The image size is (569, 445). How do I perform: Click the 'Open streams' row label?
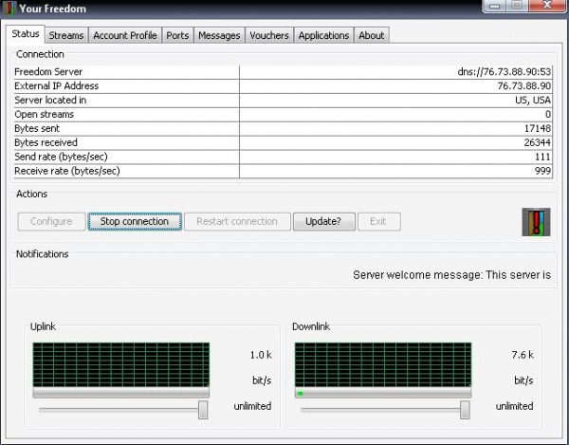pyautogui.click(x=45, y=115)
